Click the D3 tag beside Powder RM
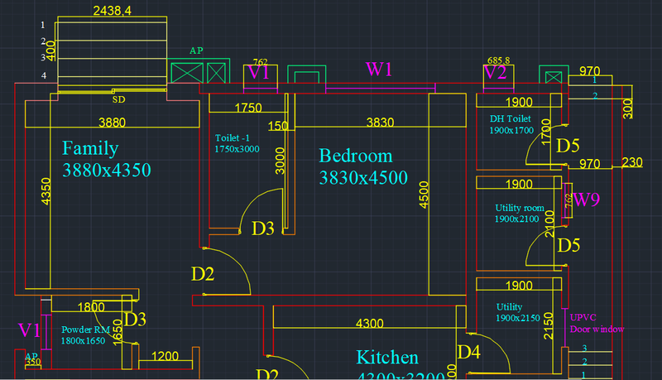 135,320
